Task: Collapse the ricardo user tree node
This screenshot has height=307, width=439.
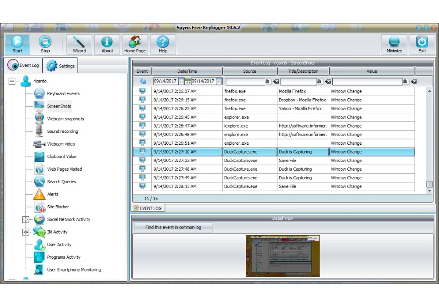Action: point(12,81)
